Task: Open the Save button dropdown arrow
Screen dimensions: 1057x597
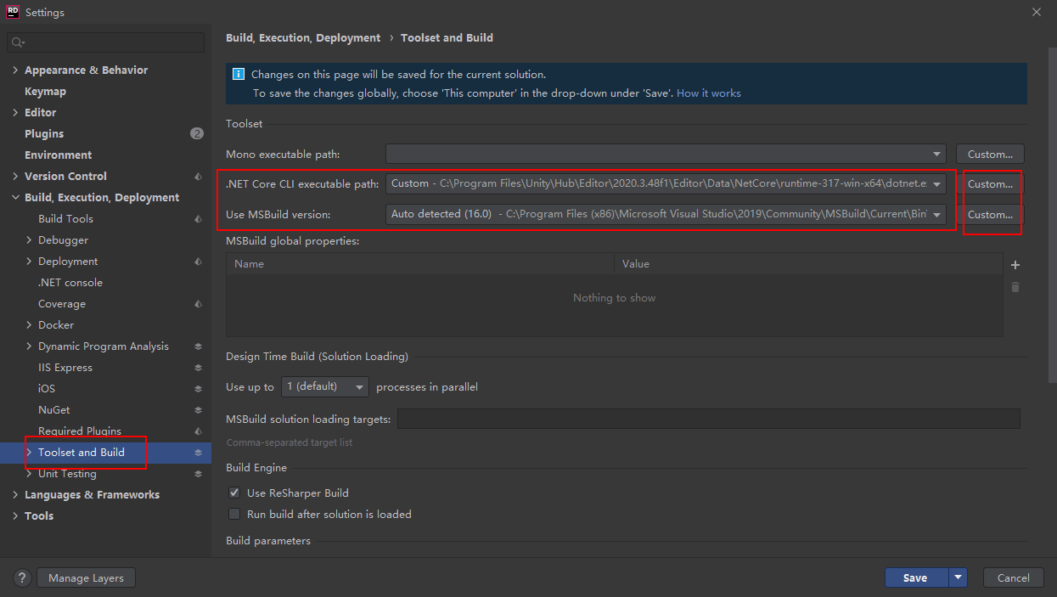Action: pos(959,577)
